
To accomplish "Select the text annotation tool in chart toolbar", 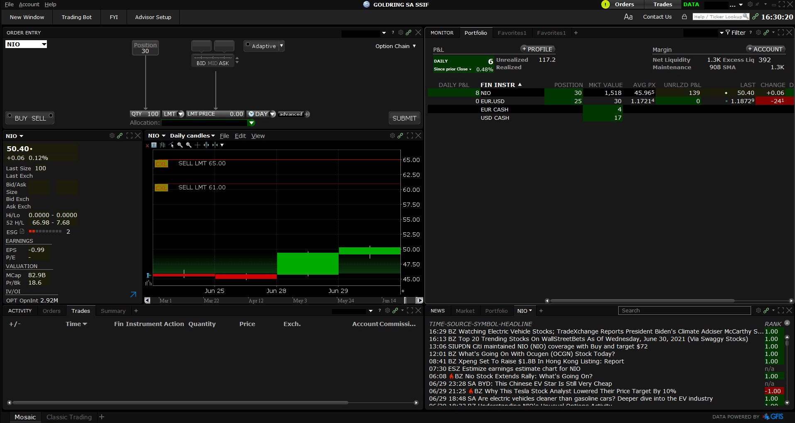I will [x=154, y=145].
